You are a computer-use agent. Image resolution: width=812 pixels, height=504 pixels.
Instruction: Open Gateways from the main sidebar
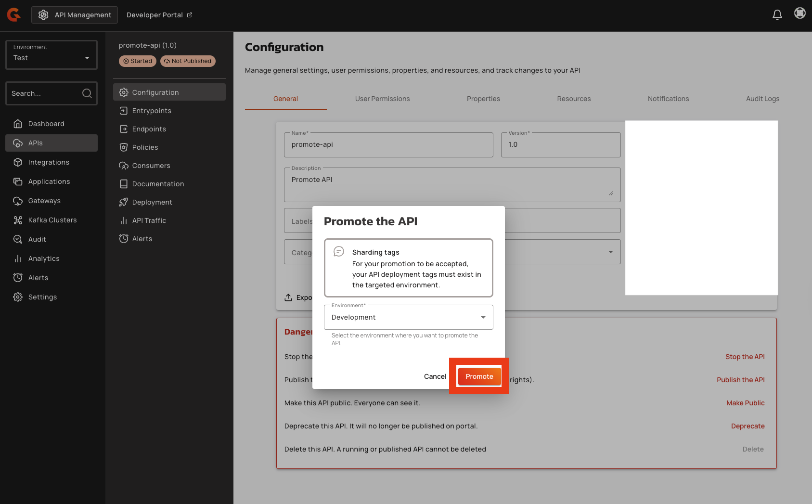44,201
